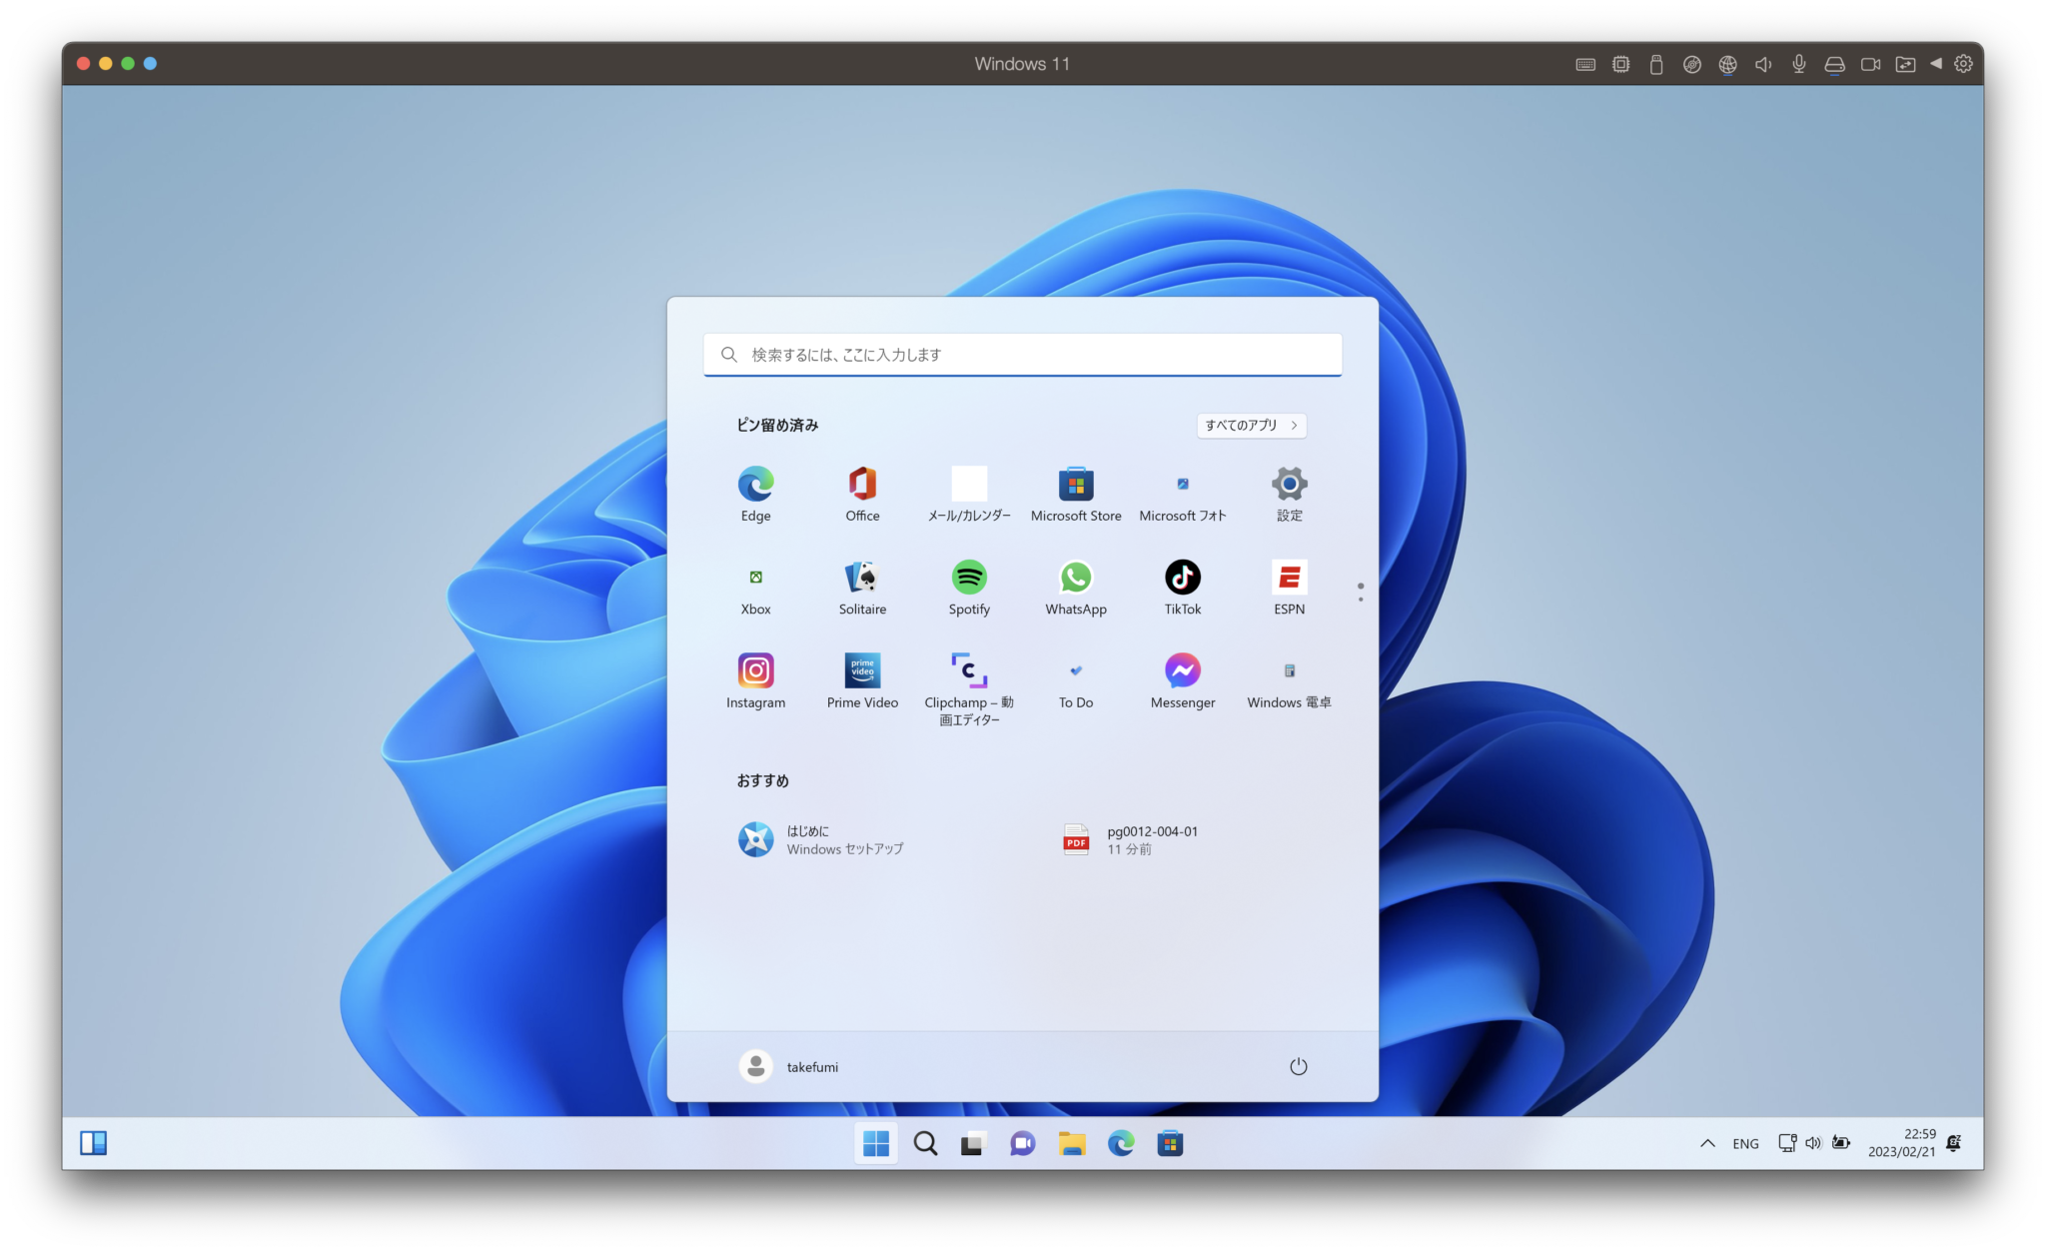Open the volume icon in the system tray
Viewport: 2046px width, 1252px height.
click(1813, 1143)
